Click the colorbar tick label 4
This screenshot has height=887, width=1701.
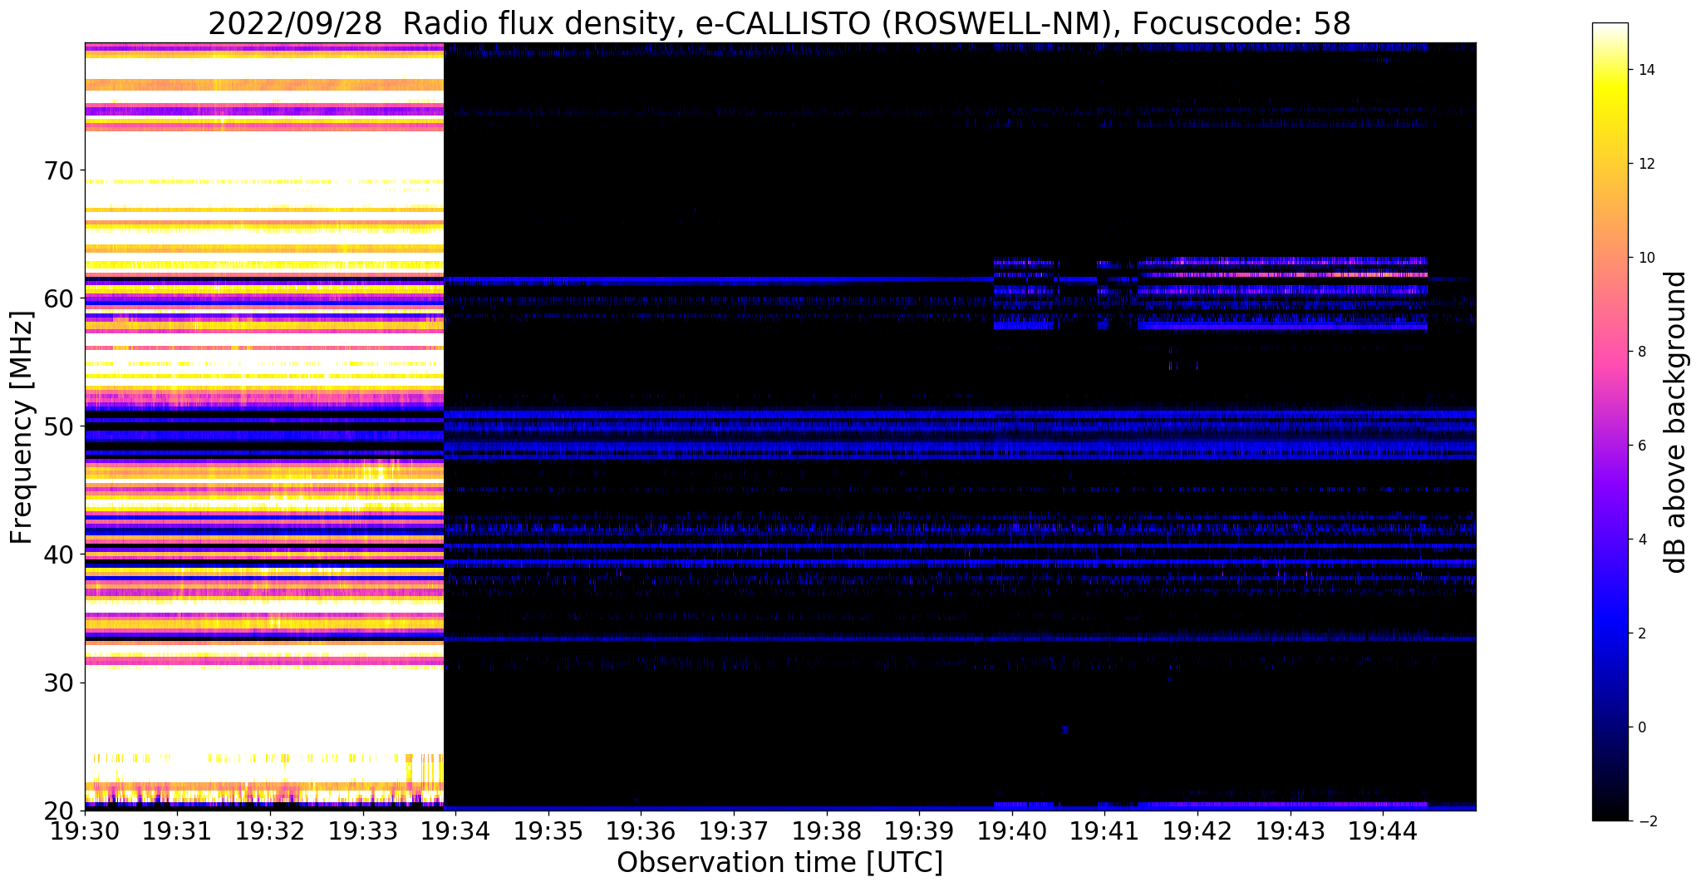coord(1641,540)
